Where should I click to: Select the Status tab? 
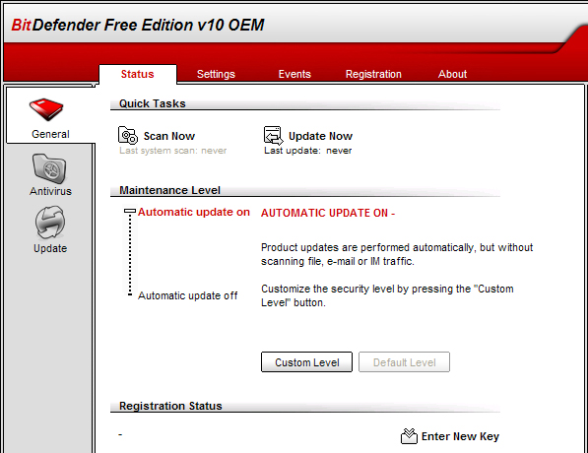tap(138, 74)
